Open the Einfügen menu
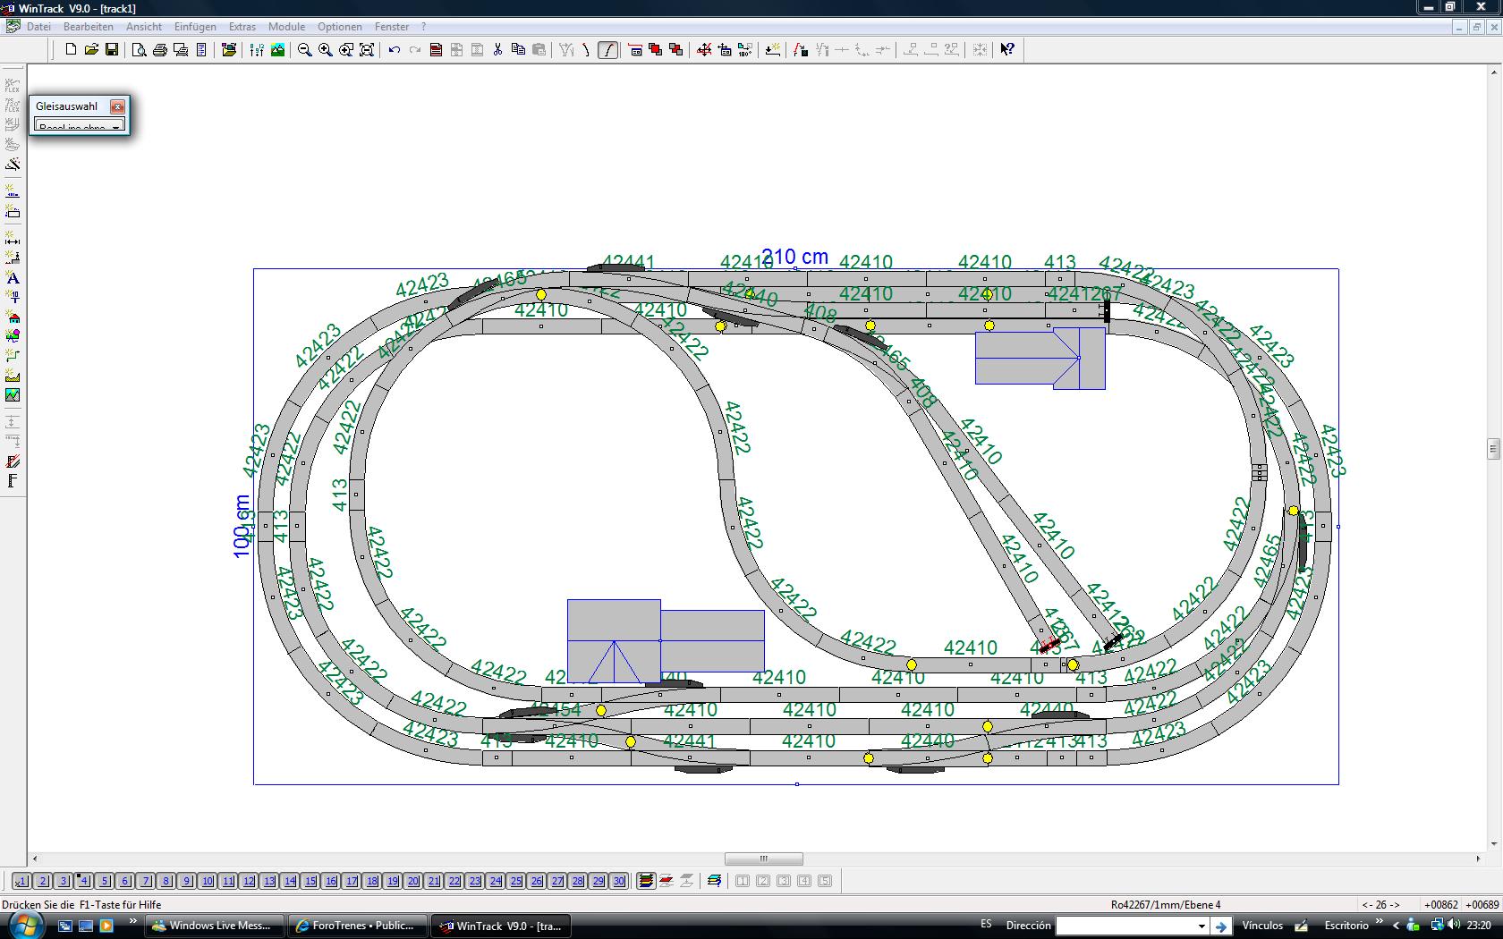 195,27
